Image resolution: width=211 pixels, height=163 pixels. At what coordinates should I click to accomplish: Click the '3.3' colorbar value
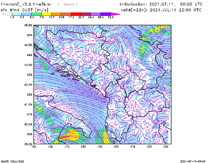[22, 17]
